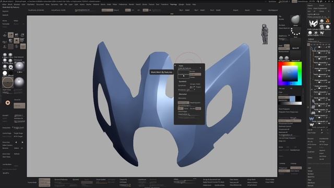
Task: Pick the white flat material sphere
Action: [x=5, y=73]
